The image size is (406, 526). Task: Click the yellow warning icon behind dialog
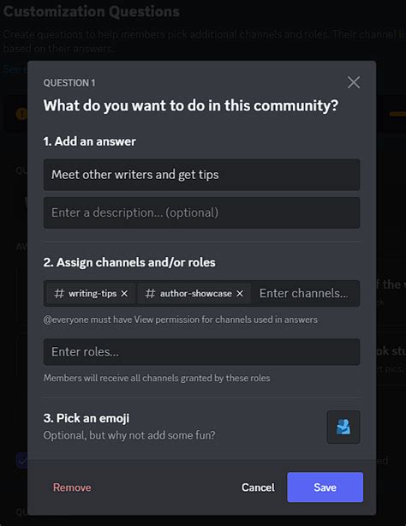point(21,114)
